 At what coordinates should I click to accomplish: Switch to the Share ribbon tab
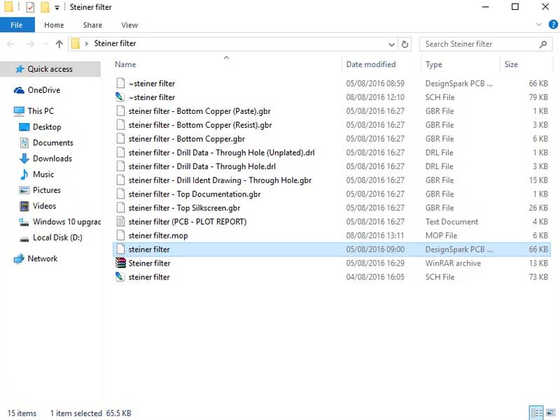click(x=92, y=25)
